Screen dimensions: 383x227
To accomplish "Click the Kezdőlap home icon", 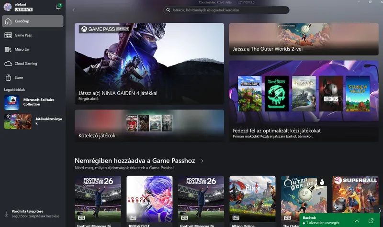I will 8,21.
